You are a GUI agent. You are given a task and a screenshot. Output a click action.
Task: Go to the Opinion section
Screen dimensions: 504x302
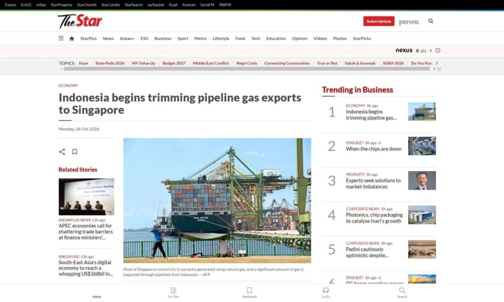point(299,39)
